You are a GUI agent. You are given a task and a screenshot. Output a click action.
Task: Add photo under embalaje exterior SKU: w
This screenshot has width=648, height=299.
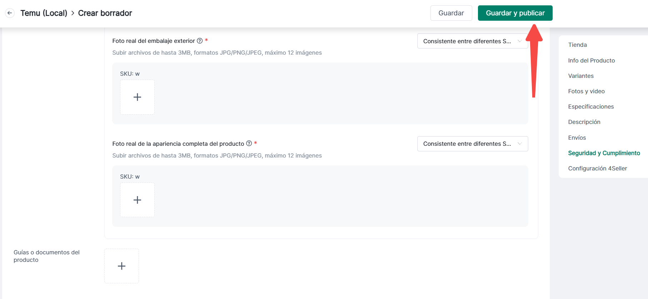(137, 97)
